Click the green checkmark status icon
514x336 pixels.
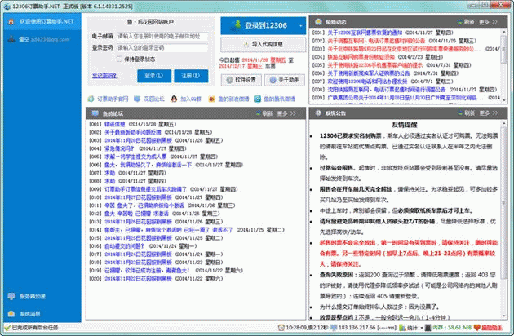pyautogui.click(x=7, y=327)
